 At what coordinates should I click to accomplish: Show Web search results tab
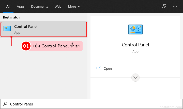pyautogui.click(x=58, y=6)
